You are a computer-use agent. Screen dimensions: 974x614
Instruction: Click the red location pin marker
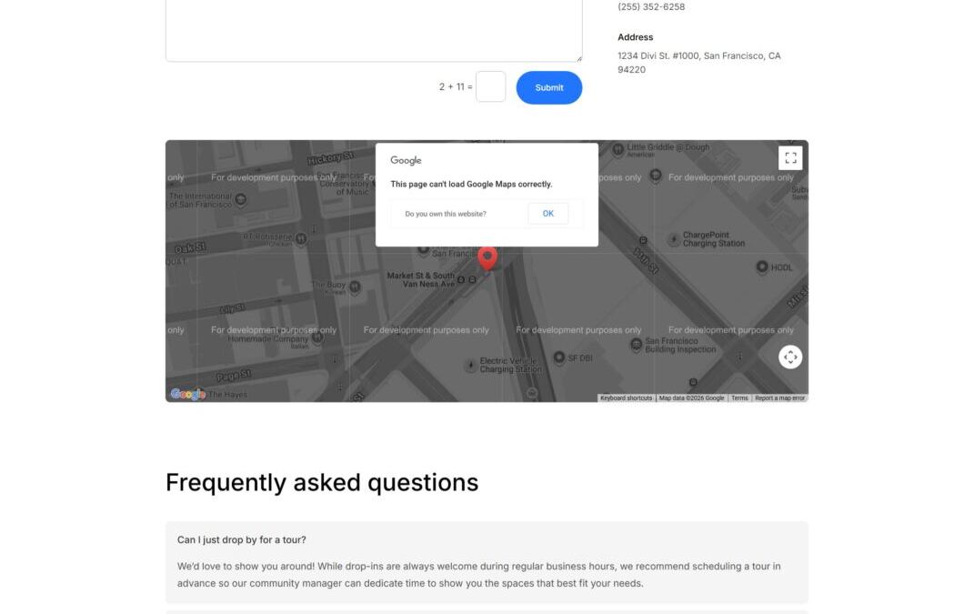click(x=487, y=258)
